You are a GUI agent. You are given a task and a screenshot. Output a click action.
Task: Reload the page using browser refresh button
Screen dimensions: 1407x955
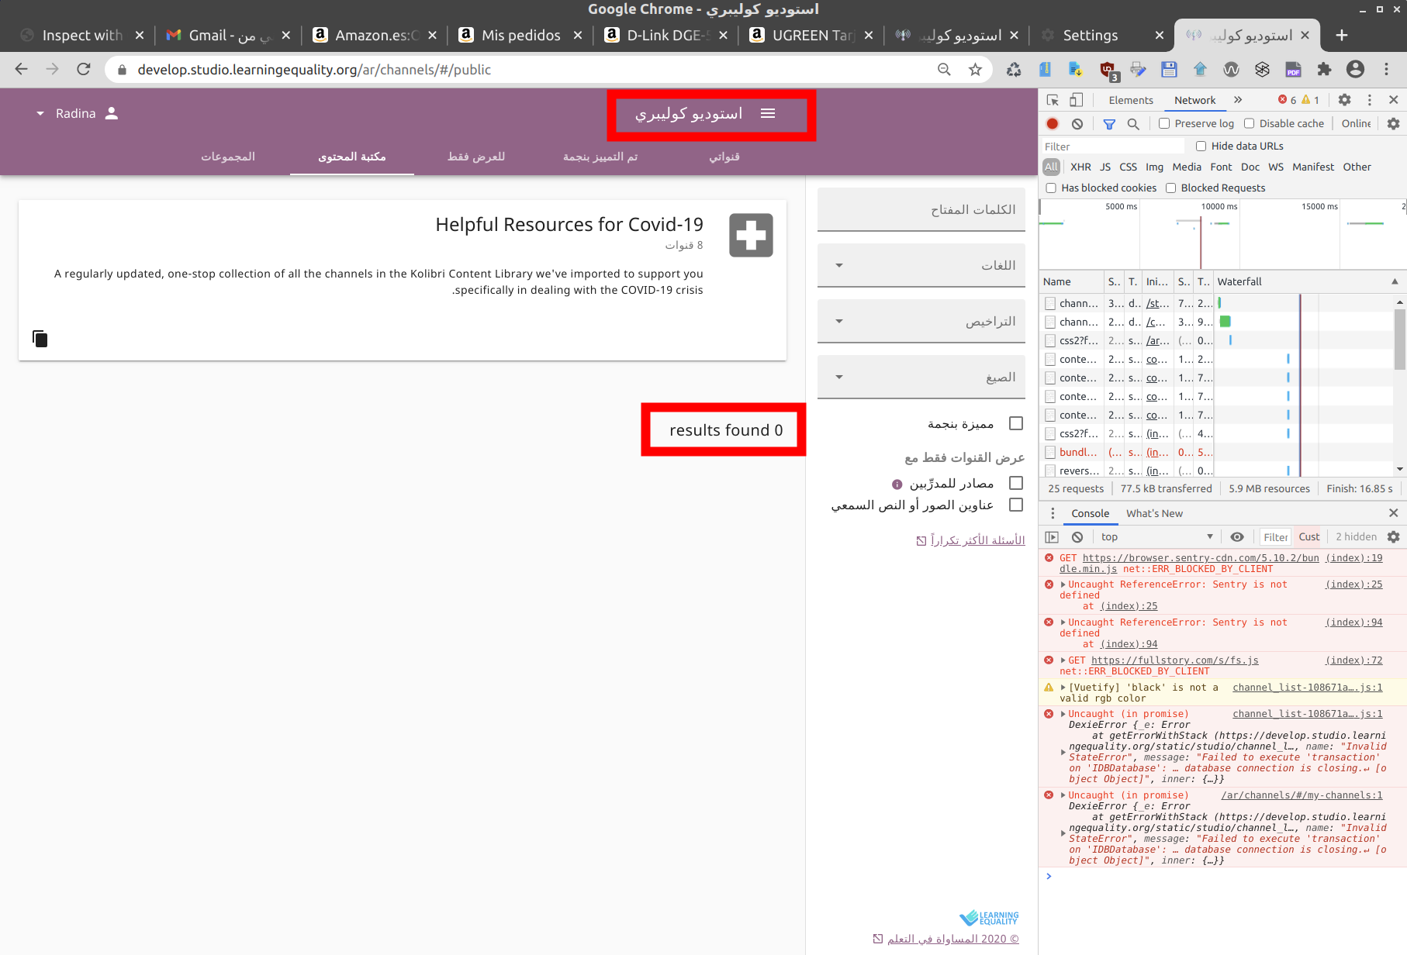pyautogui.click(x=84, y=69)
